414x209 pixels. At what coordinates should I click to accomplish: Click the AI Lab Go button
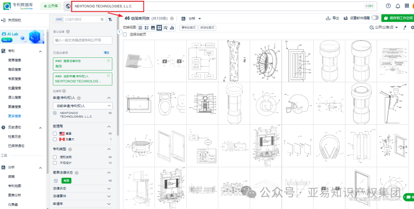7,40
